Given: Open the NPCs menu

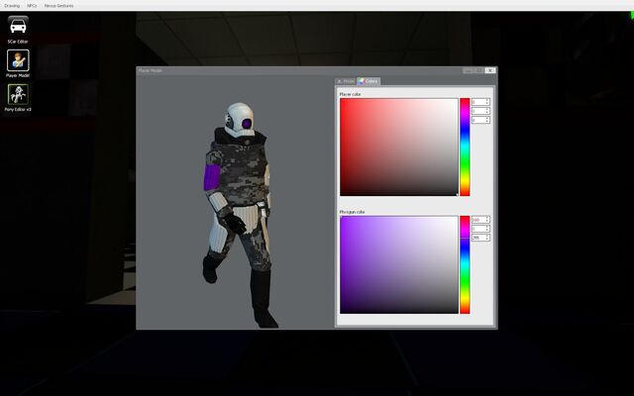Looking at the screenshot, I should [32, 6].
